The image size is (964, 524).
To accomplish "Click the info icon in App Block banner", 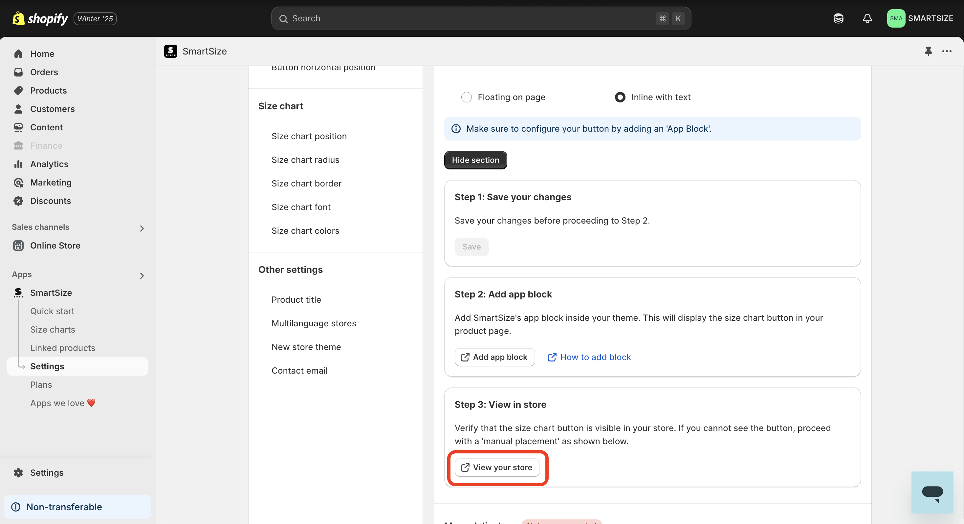I will tap(456, 129).
